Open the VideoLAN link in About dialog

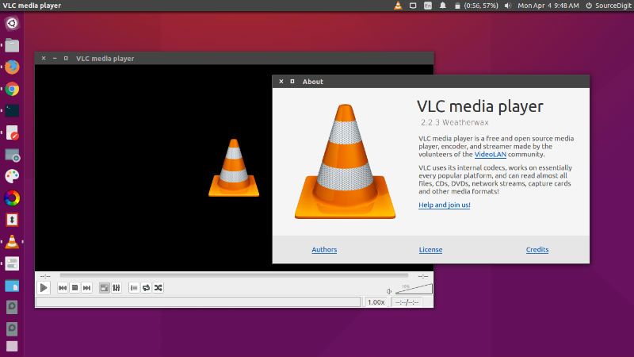490,154
